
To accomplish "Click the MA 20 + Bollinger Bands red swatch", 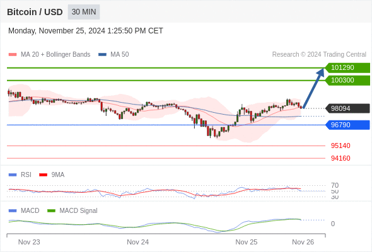I will [13, 55].
